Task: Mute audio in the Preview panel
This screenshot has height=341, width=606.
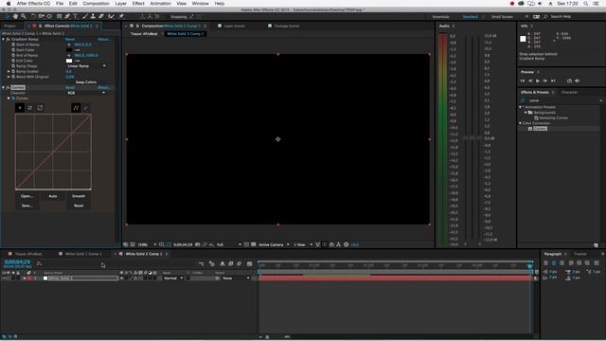Action: pos(578,81)
